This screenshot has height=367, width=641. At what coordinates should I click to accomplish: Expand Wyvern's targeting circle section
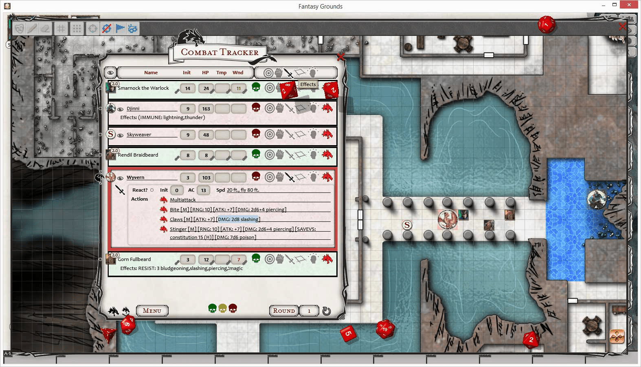point(269,177)
